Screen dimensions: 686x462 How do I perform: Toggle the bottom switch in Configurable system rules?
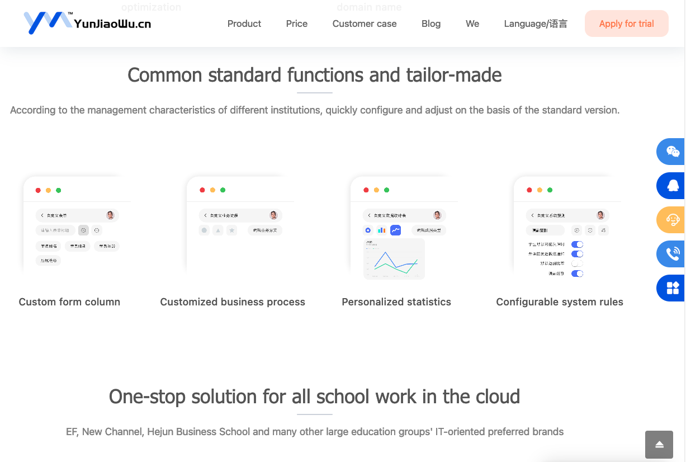tap(577, 274)
